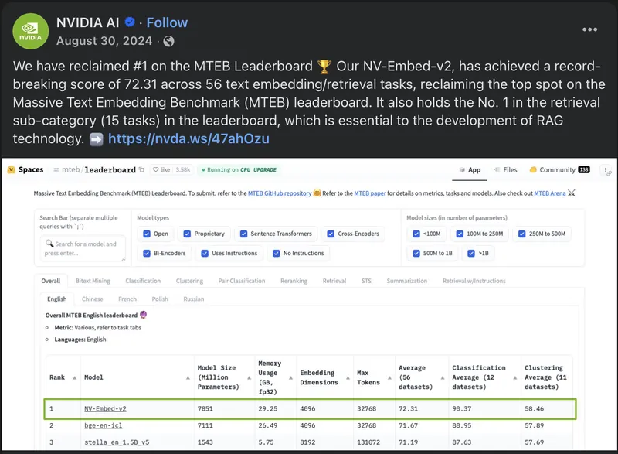Viewport: 618px width, 454px height.
Task: Switch to the Classification tab
Action: [x=143, y=281]
